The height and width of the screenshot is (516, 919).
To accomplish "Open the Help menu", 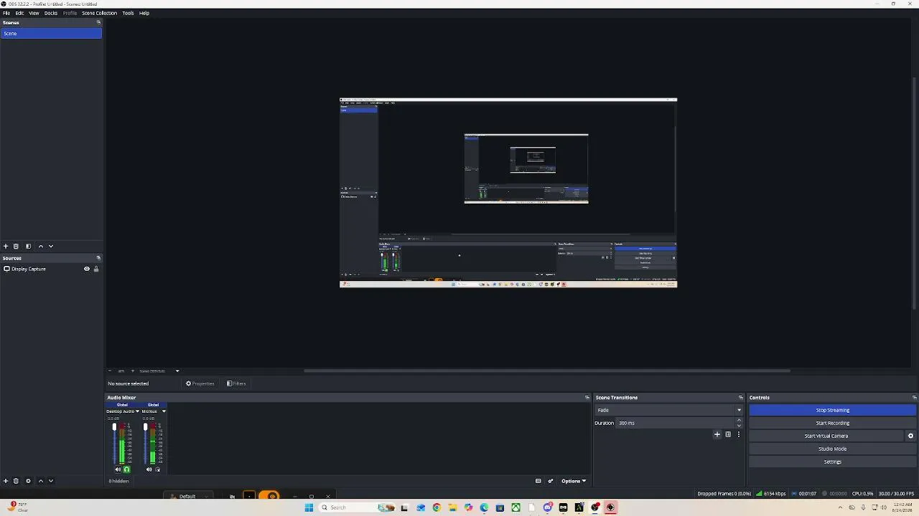I will pos(144,13).
